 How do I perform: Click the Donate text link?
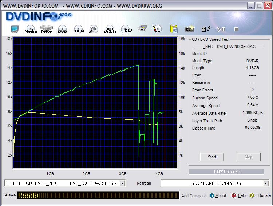click(265, 195)
